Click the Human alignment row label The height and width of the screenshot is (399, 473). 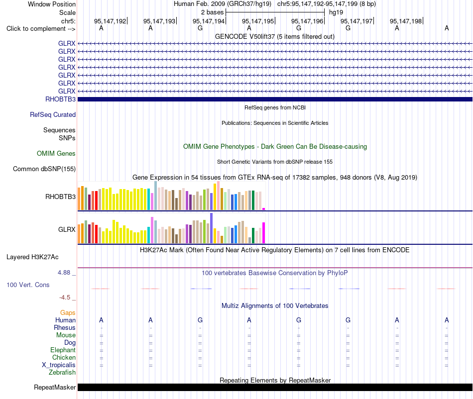point(65,320)
